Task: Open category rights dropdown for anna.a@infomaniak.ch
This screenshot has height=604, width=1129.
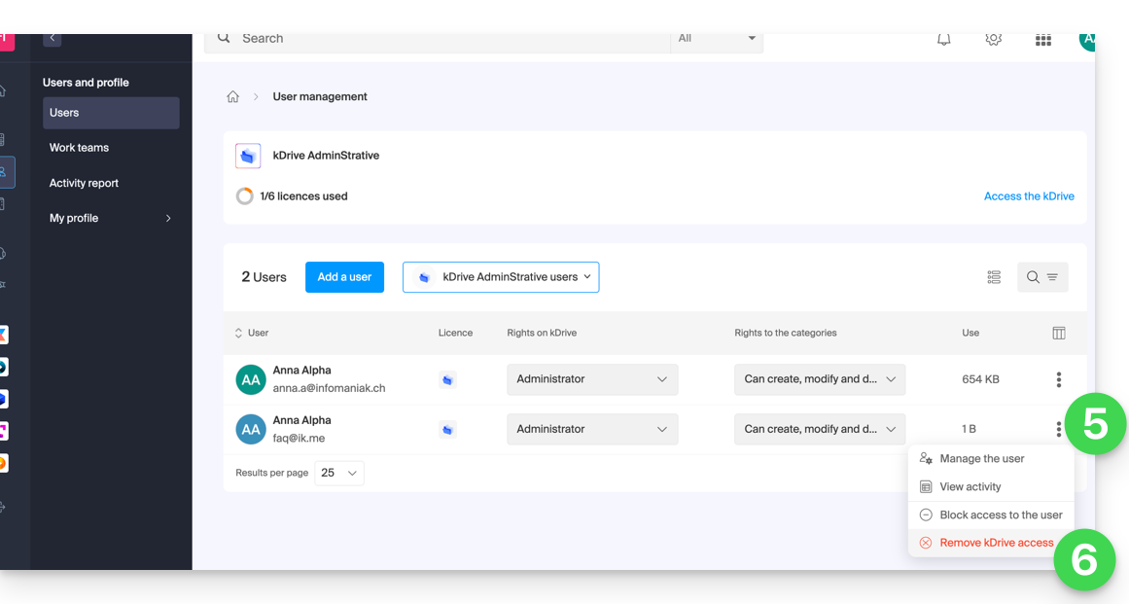Action: [819, 379]
